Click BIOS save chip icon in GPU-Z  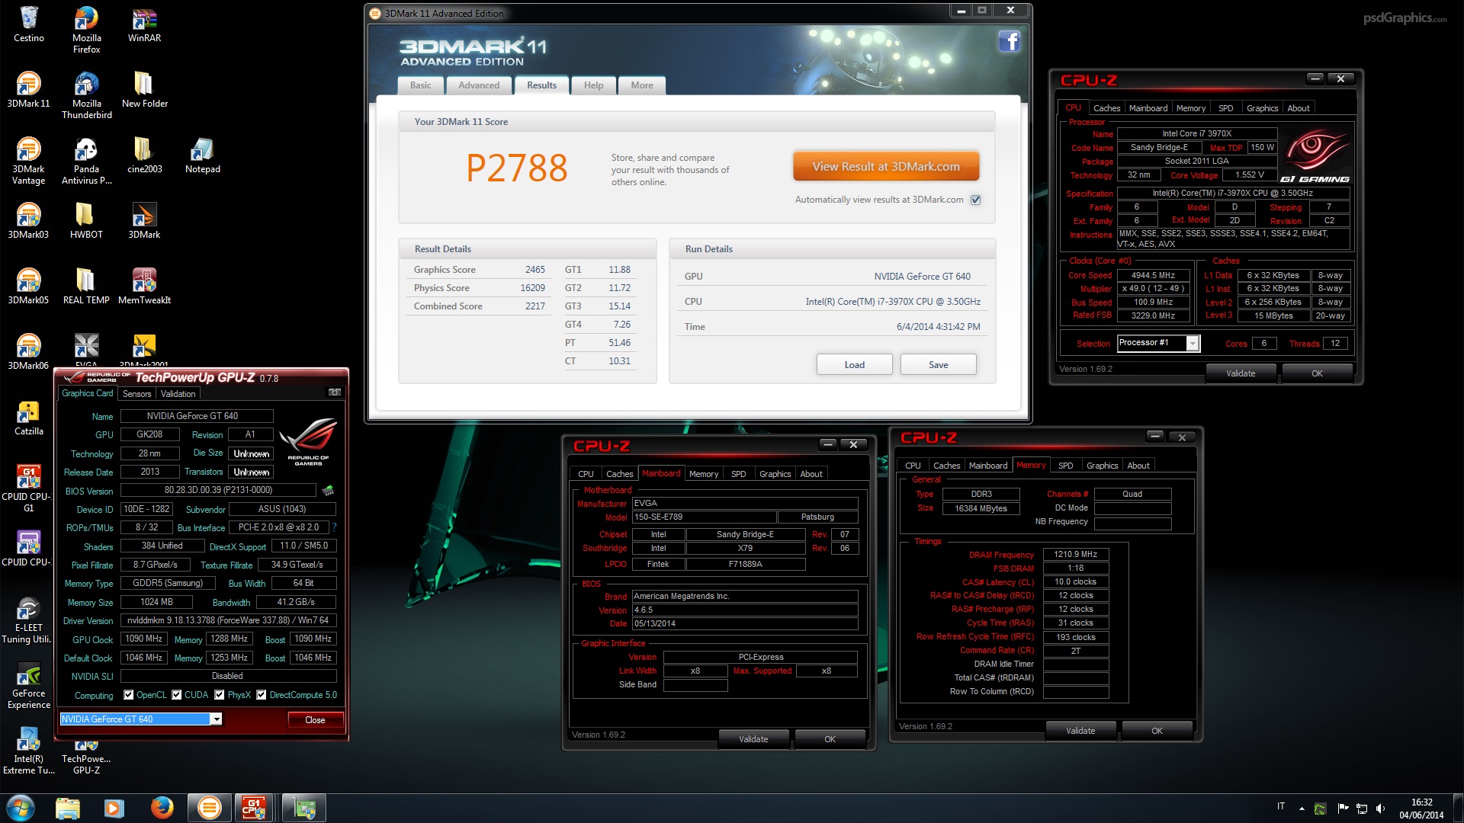328,490
